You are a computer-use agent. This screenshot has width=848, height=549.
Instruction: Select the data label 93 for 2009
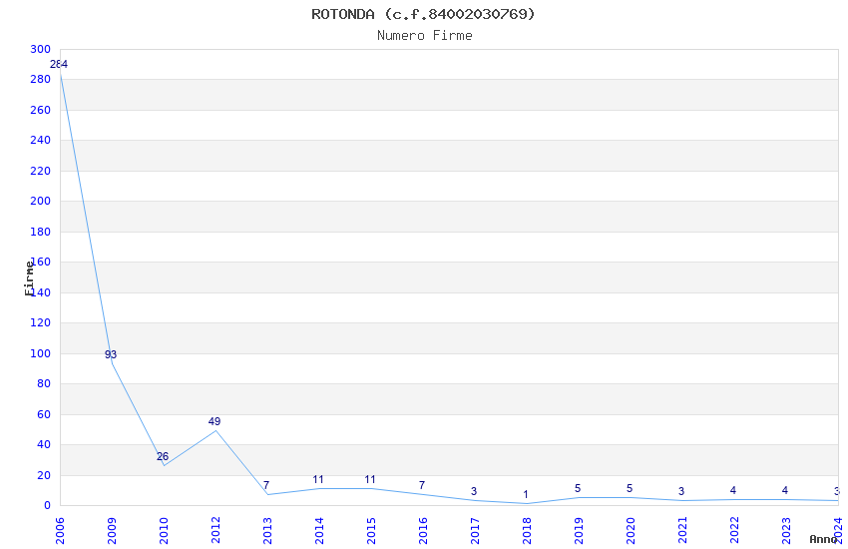pyautogui.click(x=111, y=354)
